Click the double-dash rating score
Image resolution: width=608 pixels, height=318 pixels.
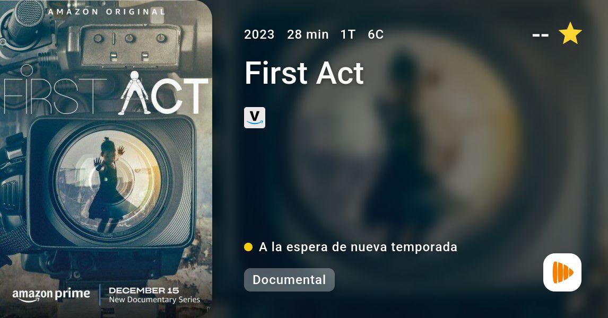pos(540,36)
